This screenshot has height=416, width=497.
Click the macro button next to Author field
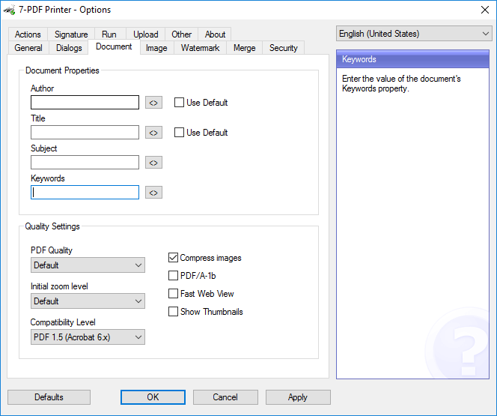coord(153,103)
